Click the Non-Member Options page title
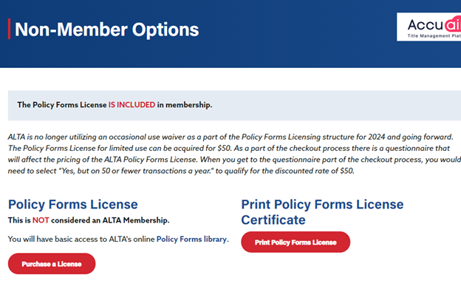The image size is (461, 295). [x=106, y=30]
